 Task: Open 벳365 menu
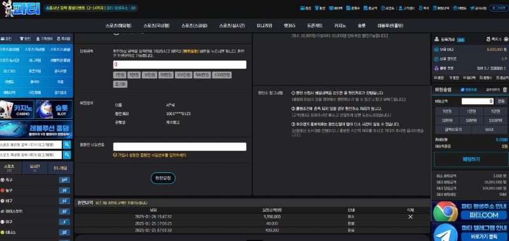[289, 25]
